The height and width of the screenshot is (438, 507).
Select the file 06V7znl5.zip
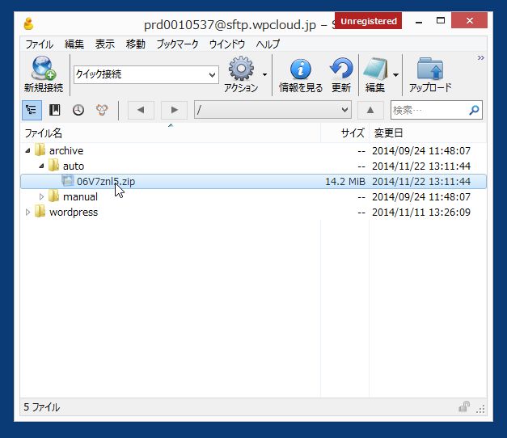coord(254,181)
